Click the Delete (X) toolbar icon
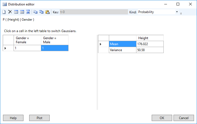This screenshot has width=197, height=124. [10, 12]
